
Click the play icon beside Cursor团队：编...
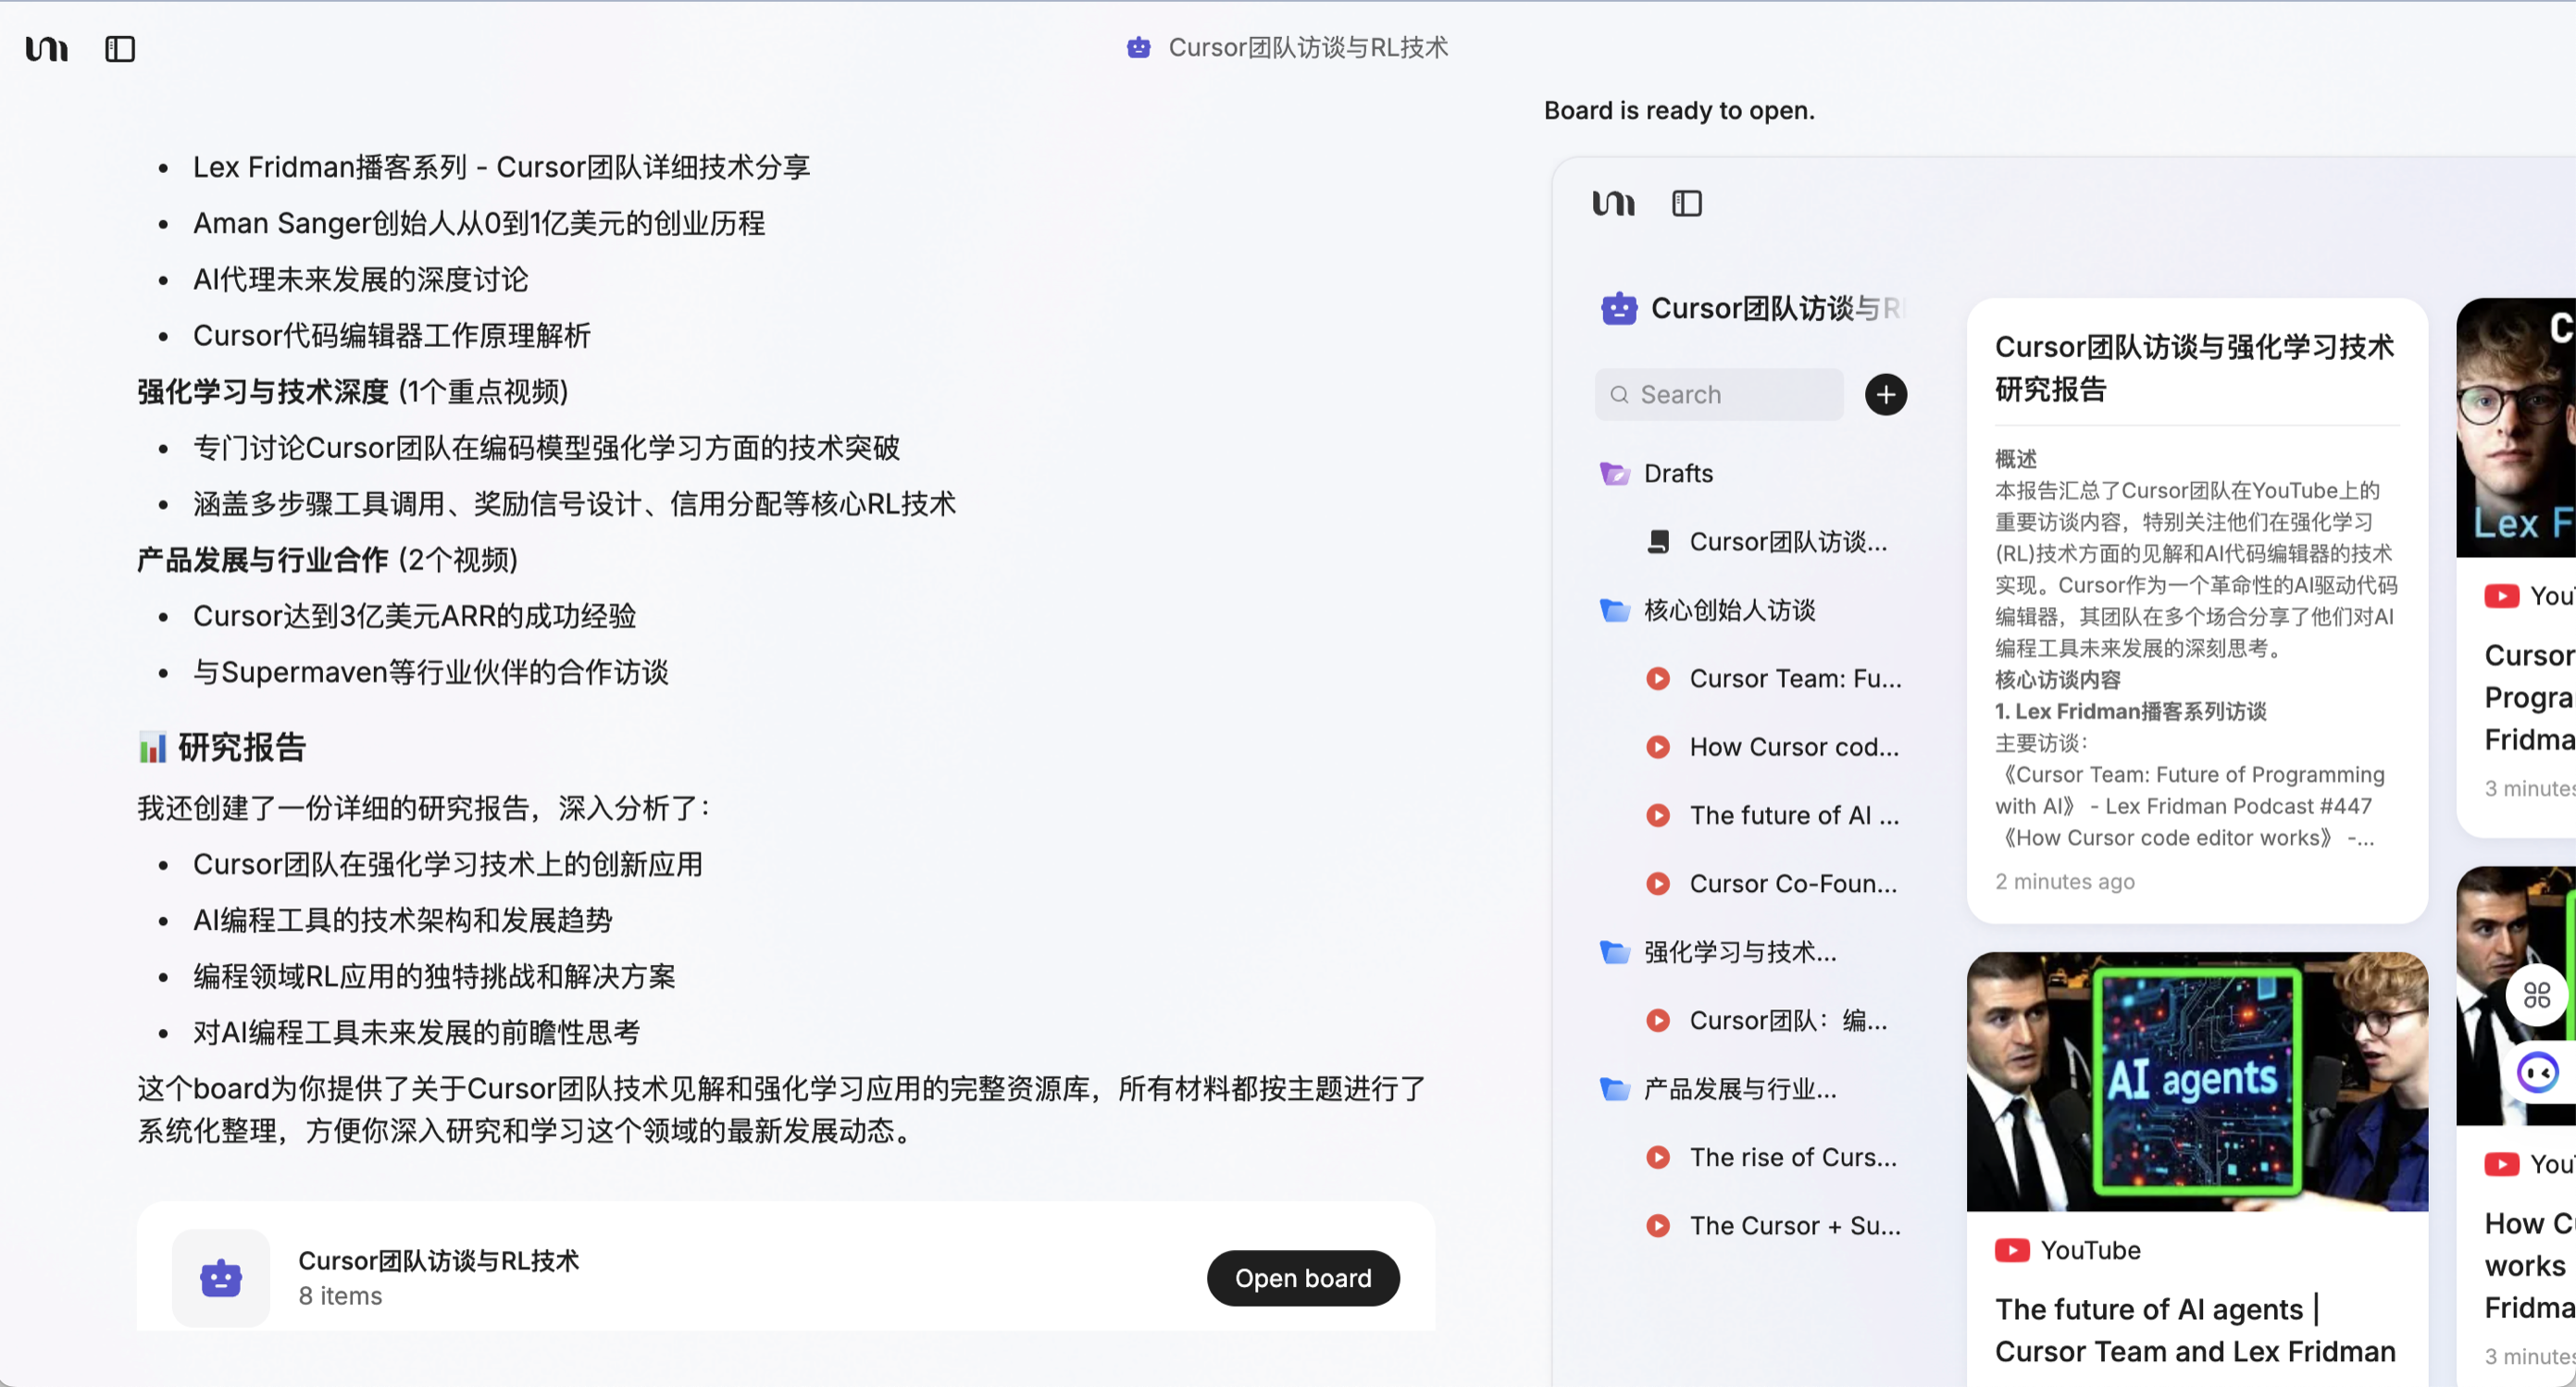pos(1658,1021)
